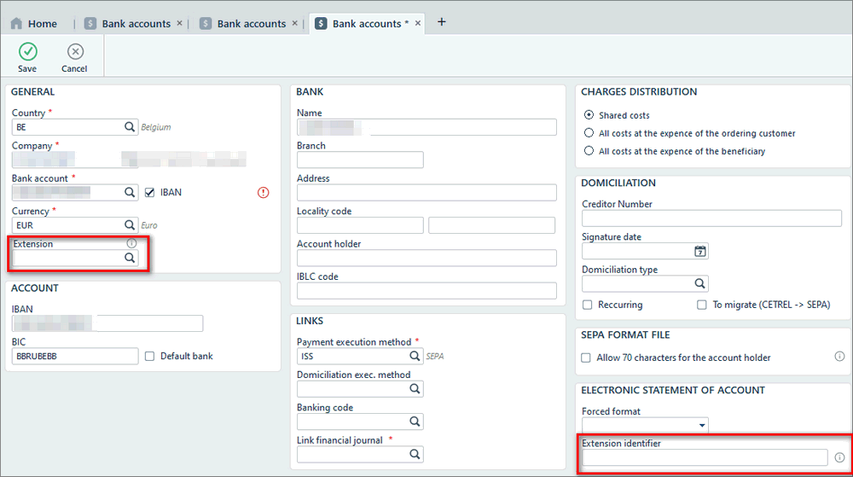Click the Currency search magnifier icon

(131, 225)
